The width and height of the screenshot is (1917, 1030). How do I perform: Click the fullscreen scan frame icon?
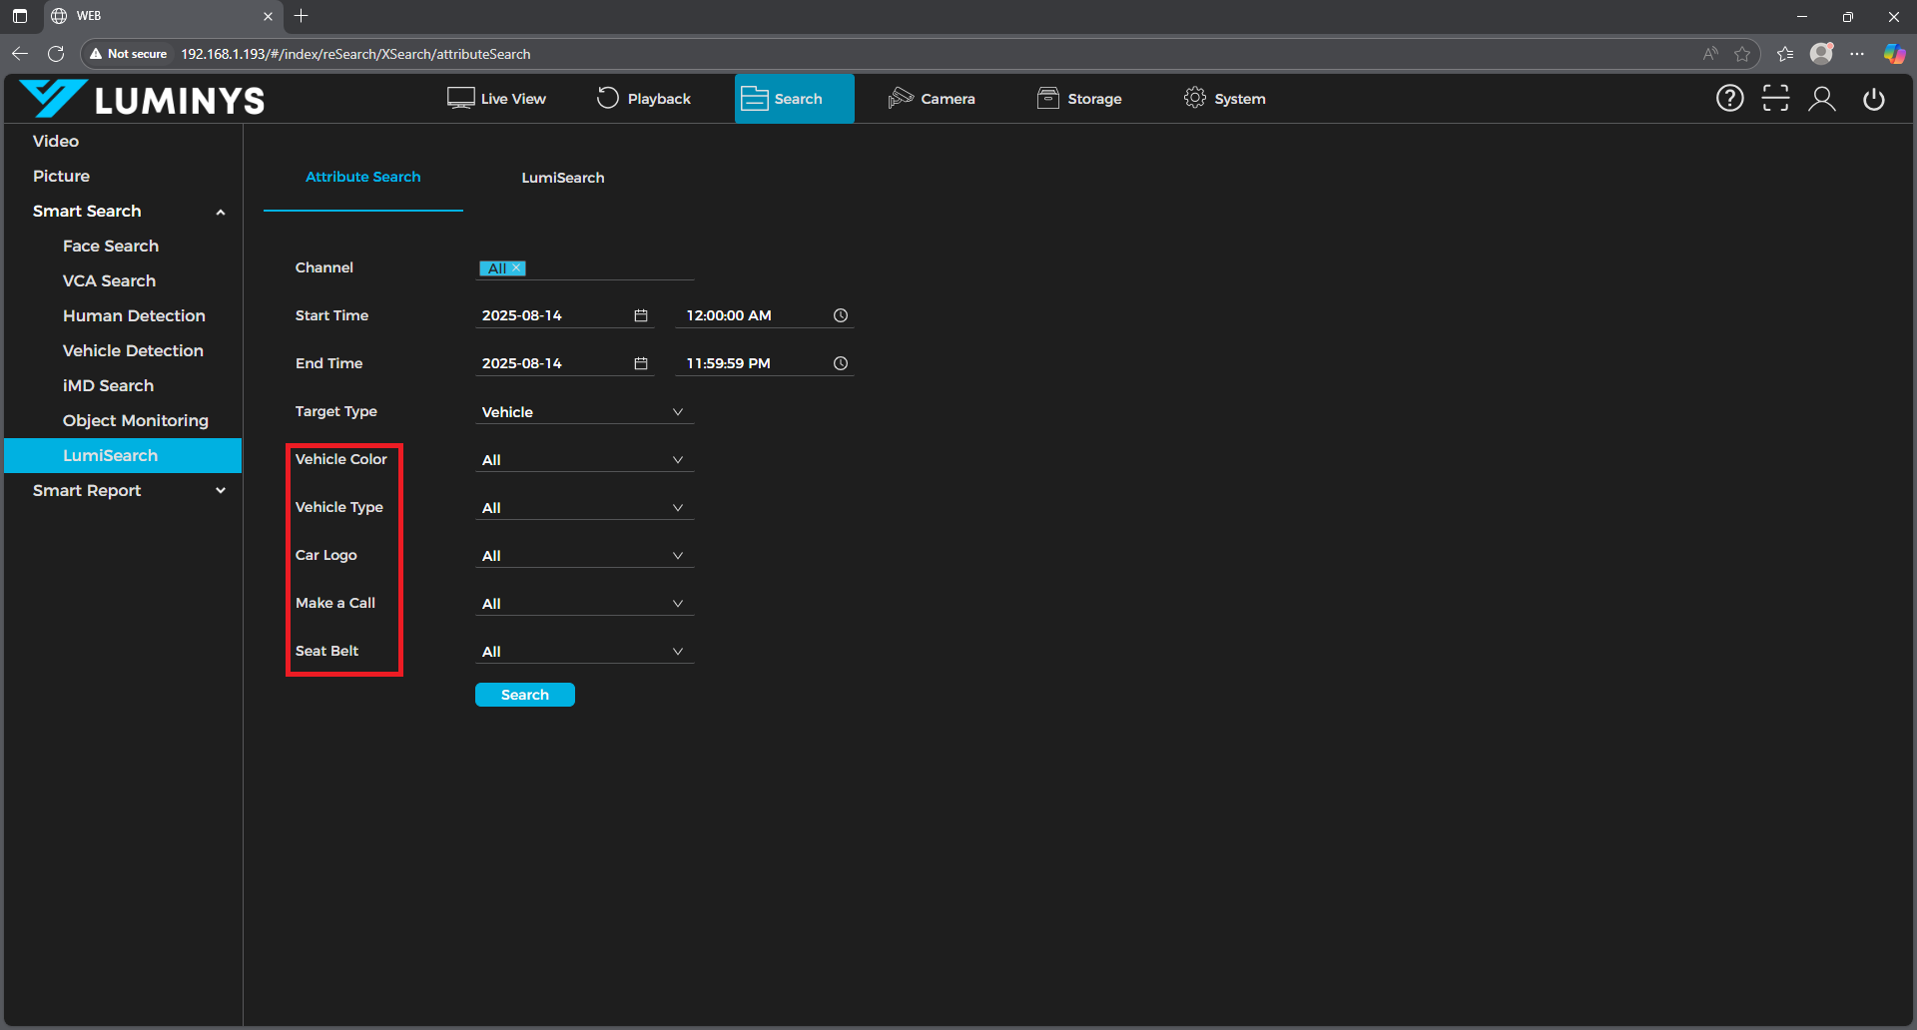1775,98
